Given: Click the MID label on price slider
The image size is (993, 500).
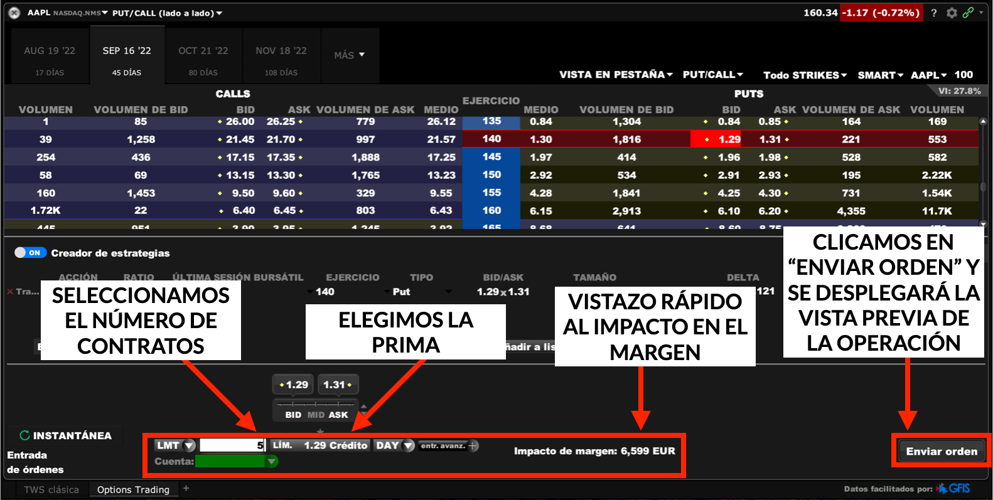Looking at the screenshot, I should [x=316, y=415].
